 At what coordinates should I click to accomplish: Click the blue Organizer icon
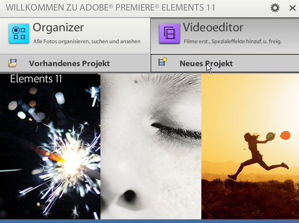pos(19,33)
